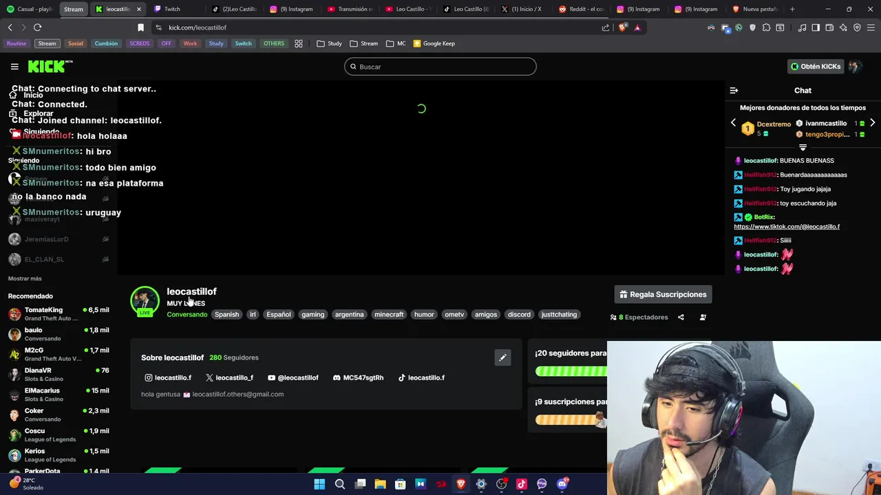
Task: Open recommended channel DianaVR
Action: (59, 375)
